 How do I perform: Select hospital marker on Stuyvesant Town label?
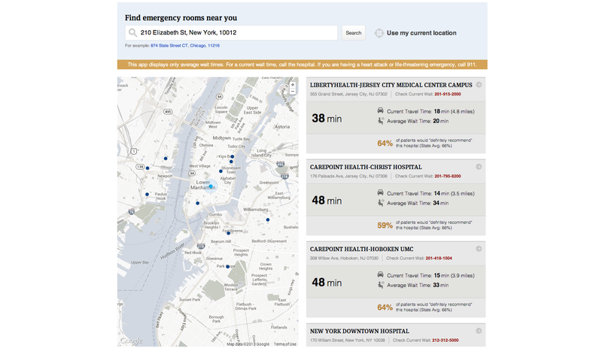click(220, 171)
